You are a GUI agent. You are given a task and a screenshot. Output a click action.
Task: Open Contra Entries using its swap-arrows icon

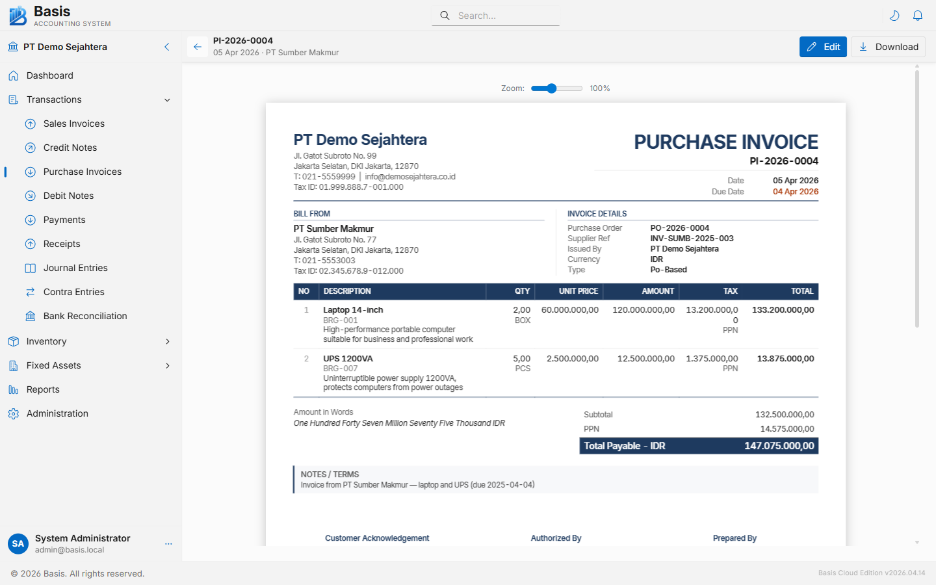tap(30, 292)
